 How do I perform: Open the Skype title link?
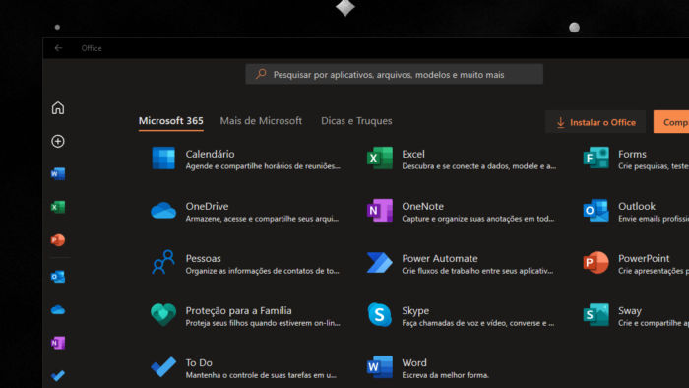pos(415,310)
